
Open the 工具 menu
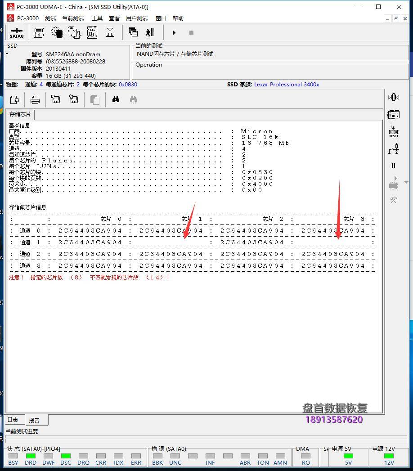point(97,18)
